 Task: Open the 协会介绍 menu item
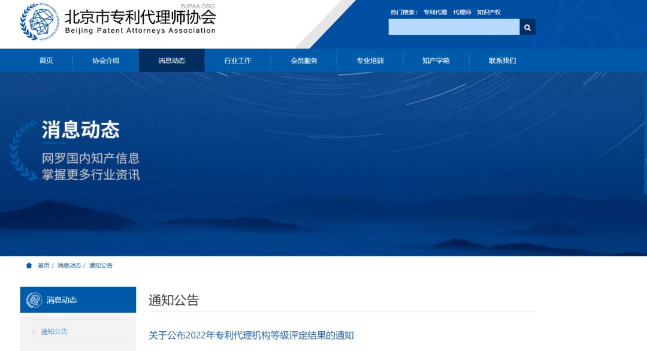point(105,60)
